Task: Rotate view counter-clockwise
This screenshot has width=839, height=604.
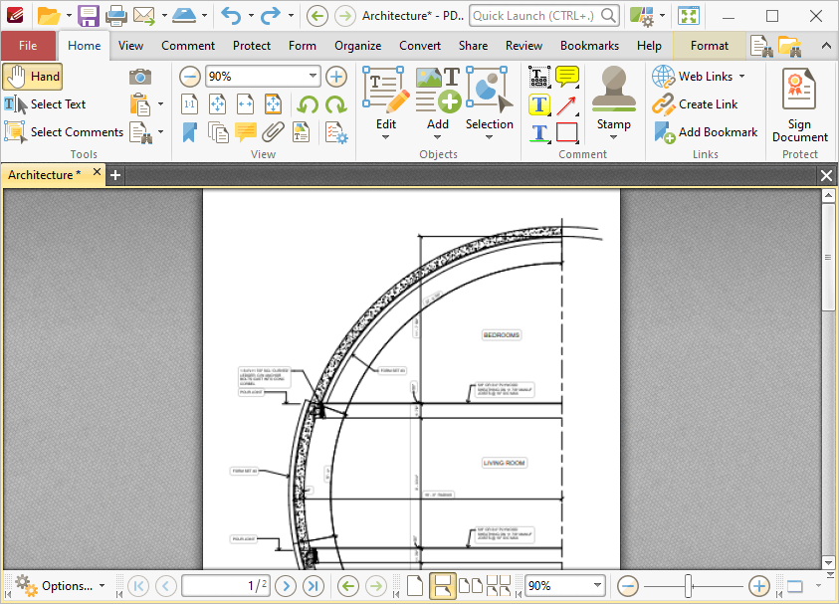Action: point(308,104)
